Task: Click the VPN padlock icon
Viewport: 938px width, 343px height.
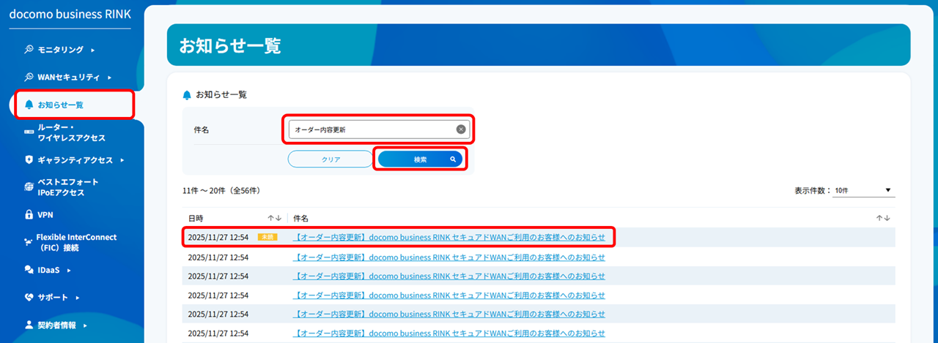Action: pos(29,215)
